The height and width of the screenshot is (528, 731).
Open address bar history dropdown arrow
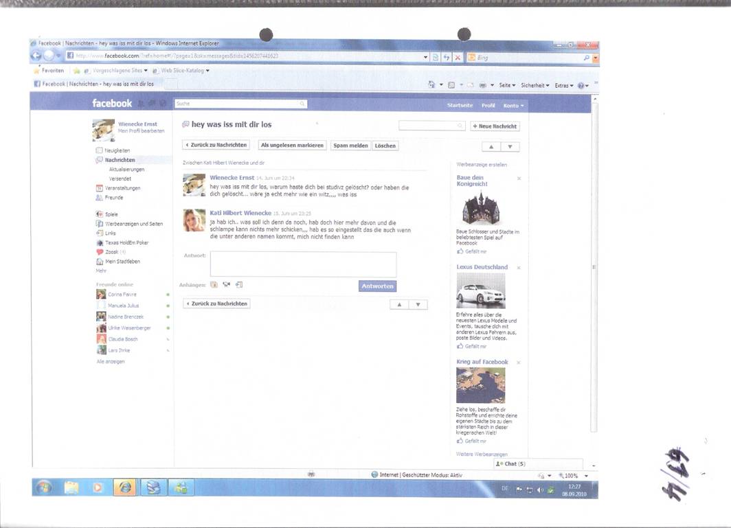(x=426, y=57)
